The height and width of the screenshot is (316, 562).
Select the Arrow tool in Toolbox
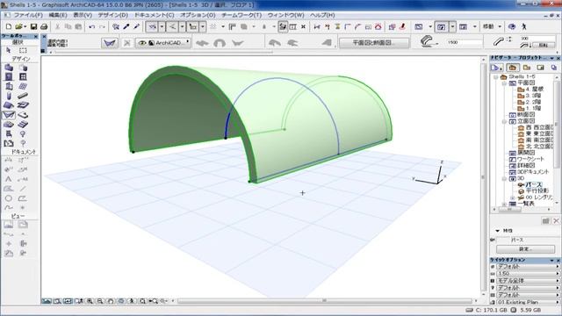coord(9,51)
